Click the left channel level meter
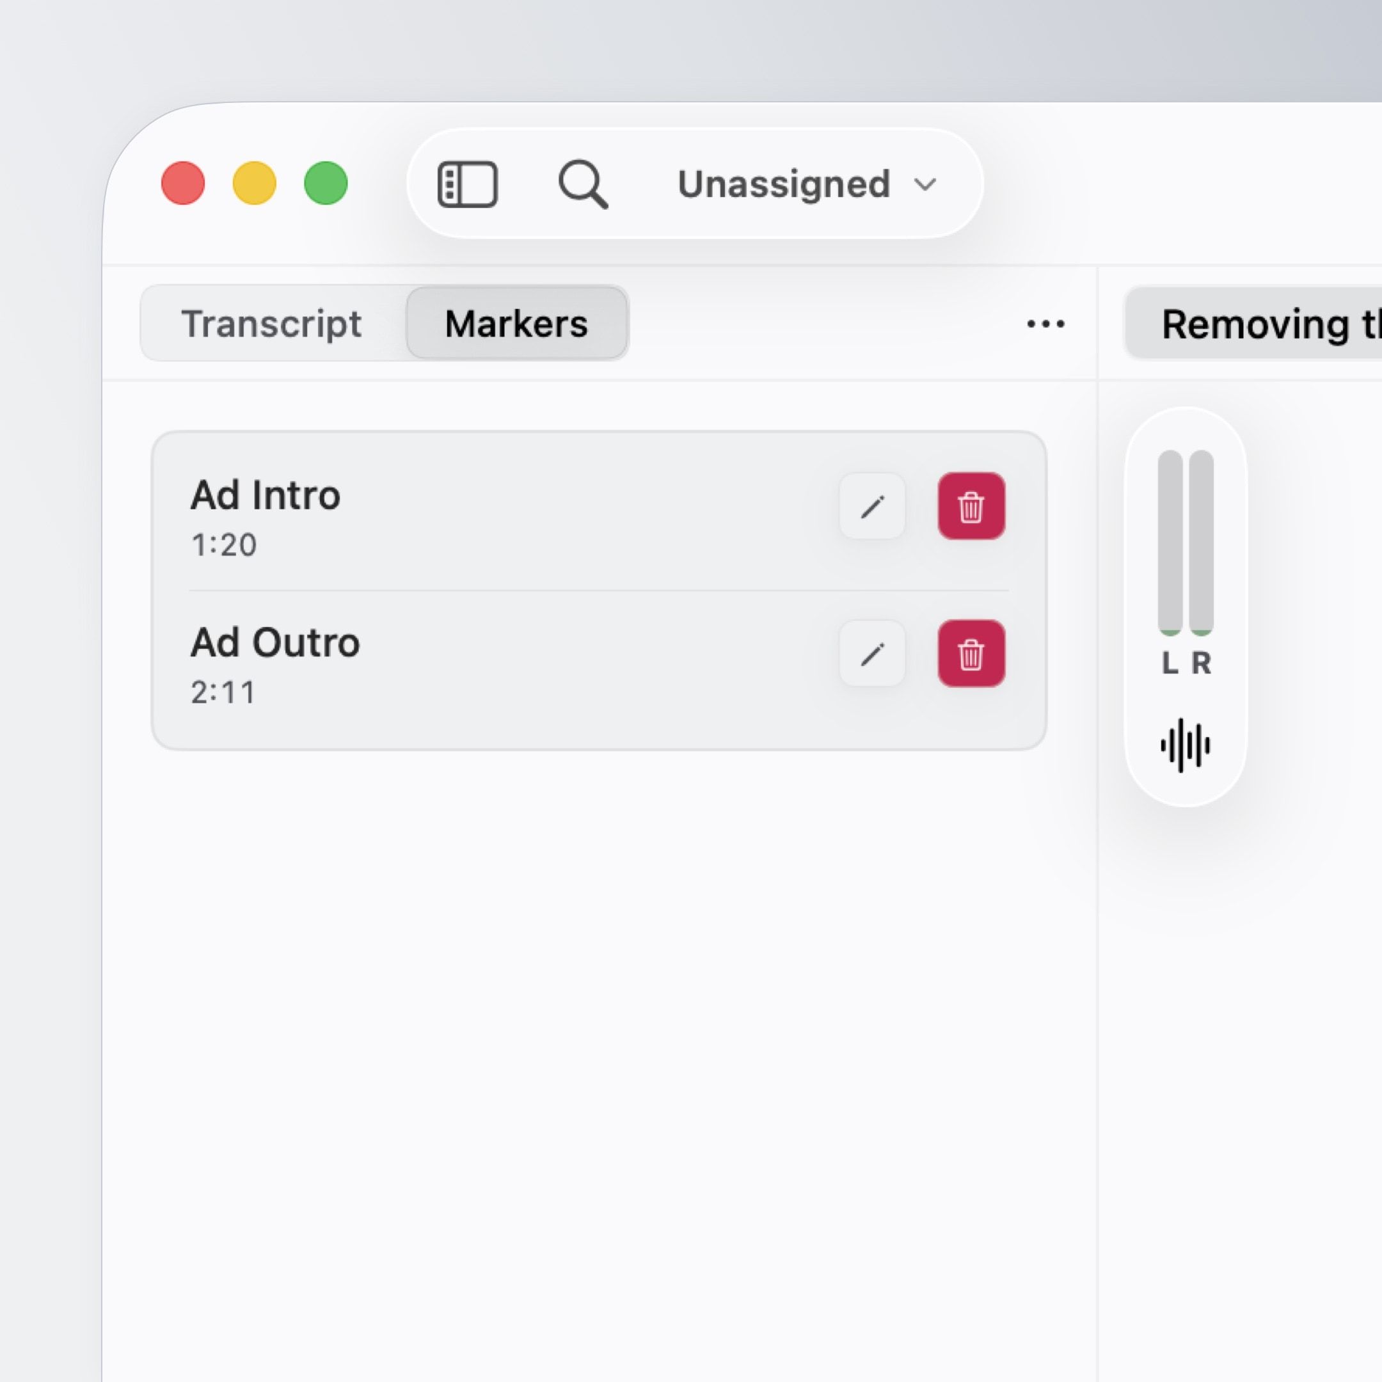Image resolution: width=1382 pixels, height=1382 pixels. (x=1170, y=542)
